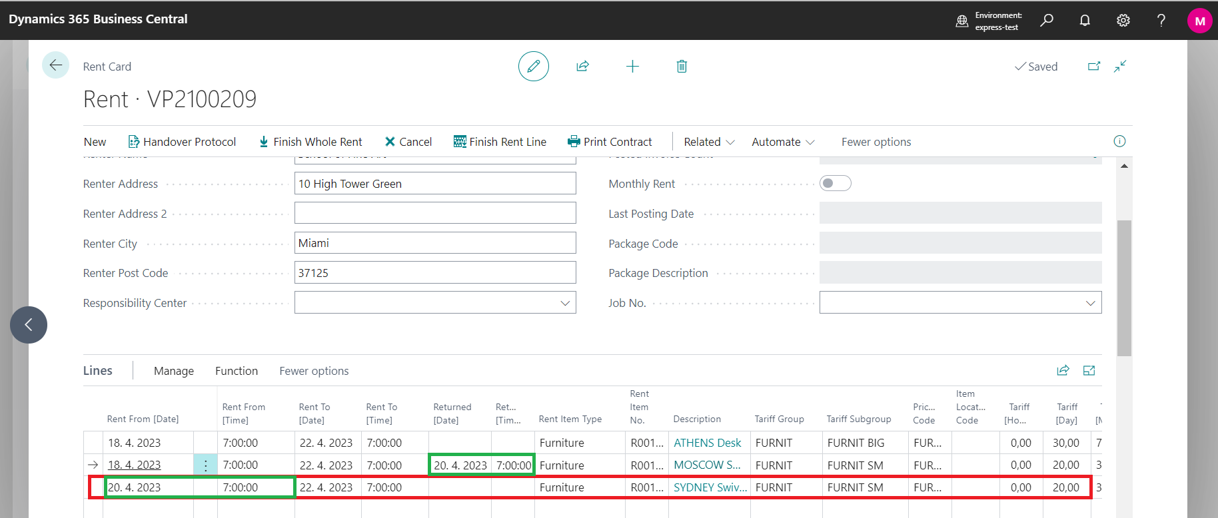
Task: Click the Renter City input field
Action: point(434,243)
